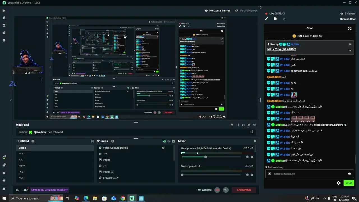Screen dimensions: 359x202
Task: Skip the current alert in Mini Feed
Action: (243, 125)
